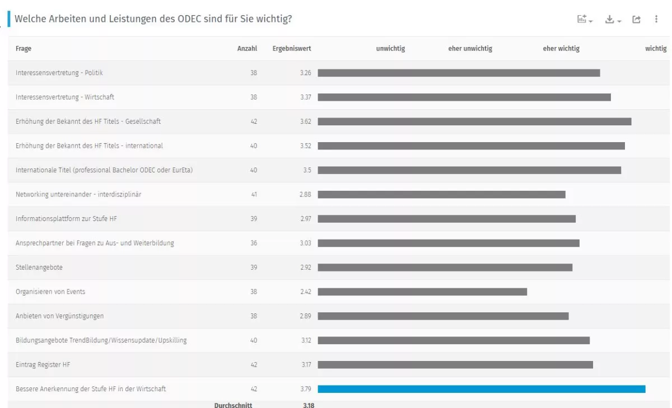This screenshot has height=408, width=672.
Task: Sort by the "Frage" column header
Action: (x=24, y=49)
